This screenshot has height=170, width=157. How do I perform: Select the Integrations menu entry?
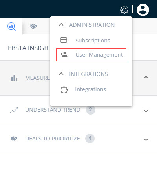pos(90,89)
